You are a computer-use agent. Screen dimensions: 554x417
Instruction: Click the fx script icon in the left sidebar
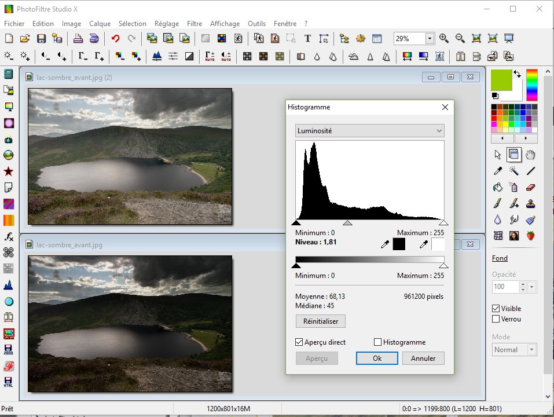pos(9,237)
